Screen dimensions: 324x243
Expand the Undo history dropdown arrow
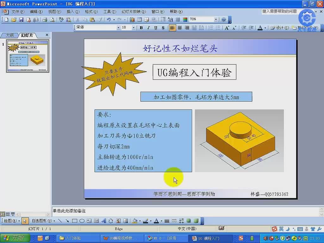point(114,20)
